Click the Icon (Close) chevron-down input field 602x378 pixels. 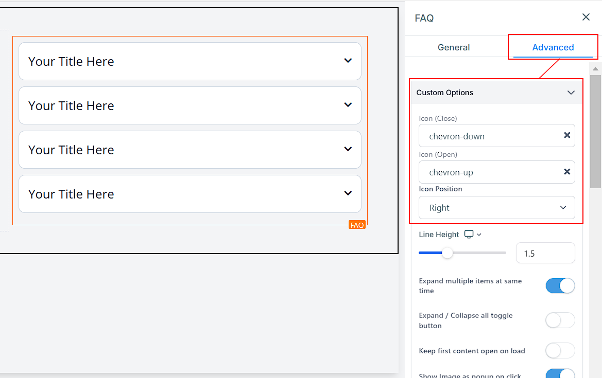(x=489, y=136)
